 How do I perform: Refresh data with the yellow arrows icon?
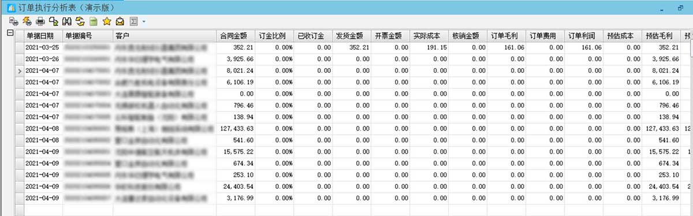point(80,21)
